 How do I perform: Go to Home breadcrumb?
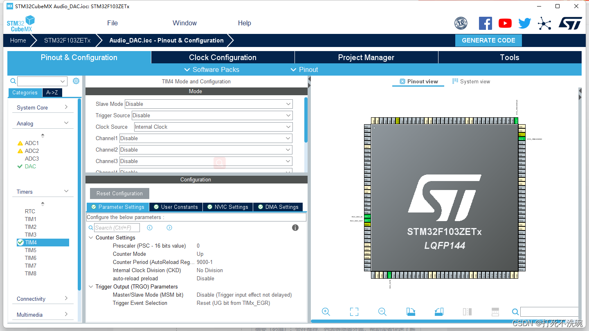18,40
